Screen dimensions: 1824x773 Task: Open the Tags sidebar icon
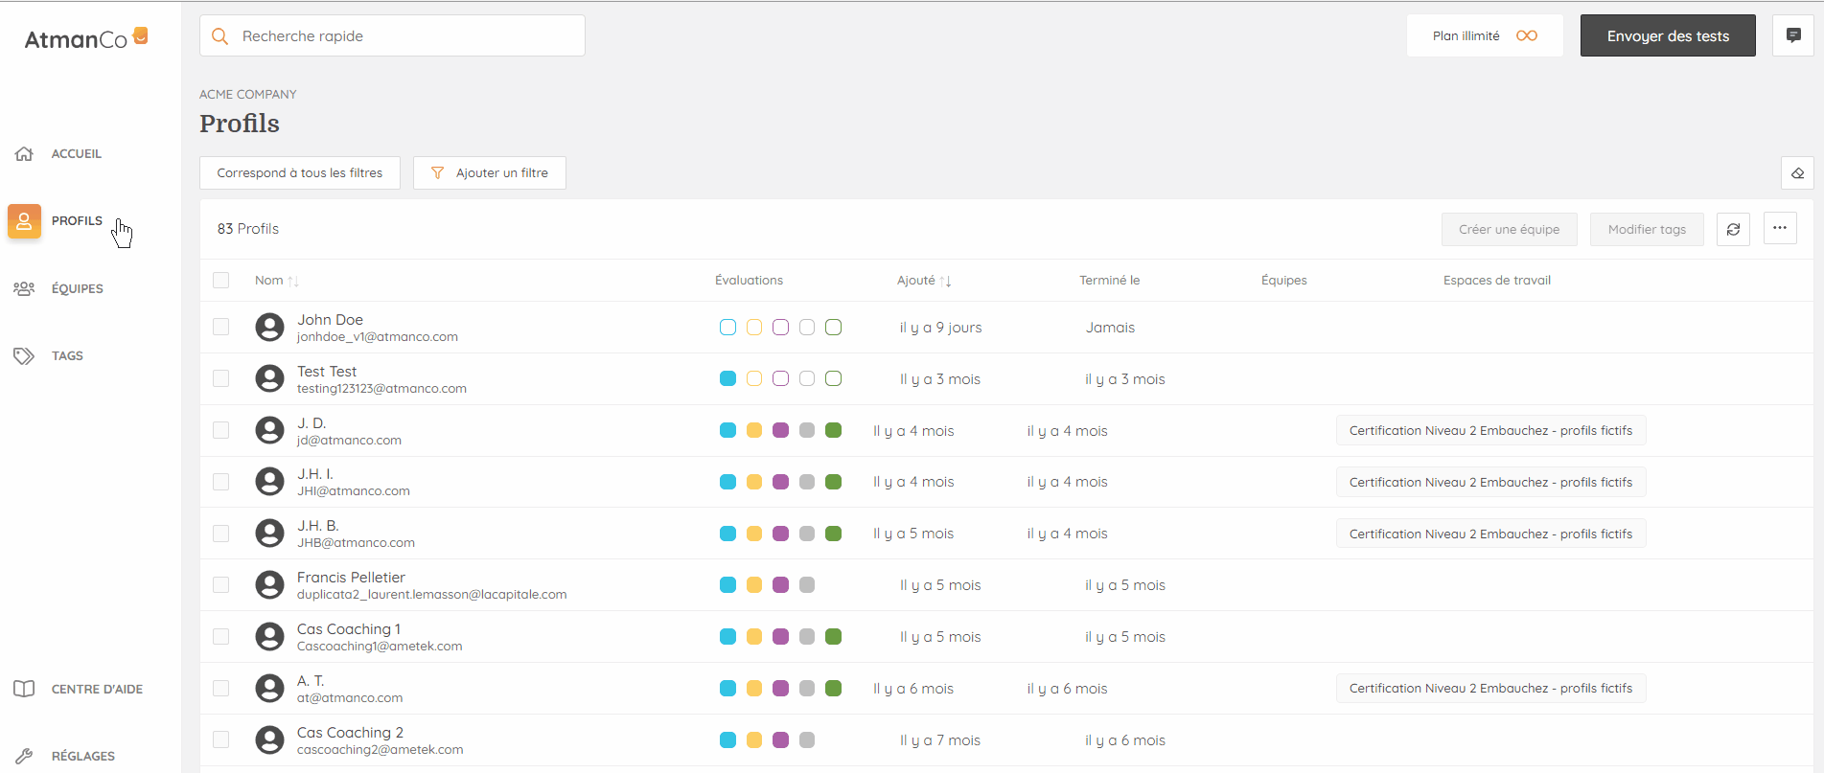tap(24, 355)
